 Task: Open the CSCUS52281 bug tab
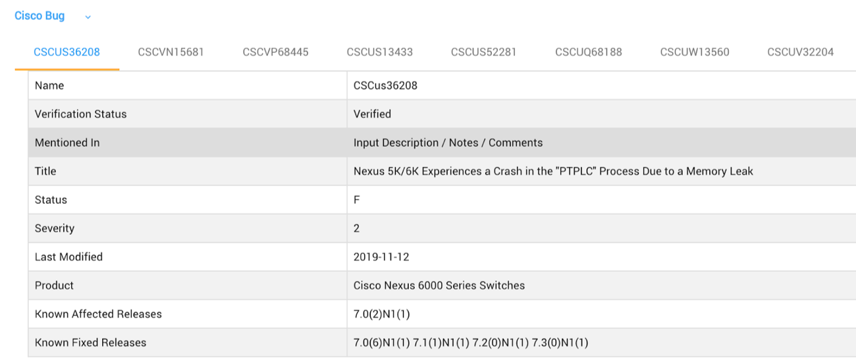coord(483,52)
